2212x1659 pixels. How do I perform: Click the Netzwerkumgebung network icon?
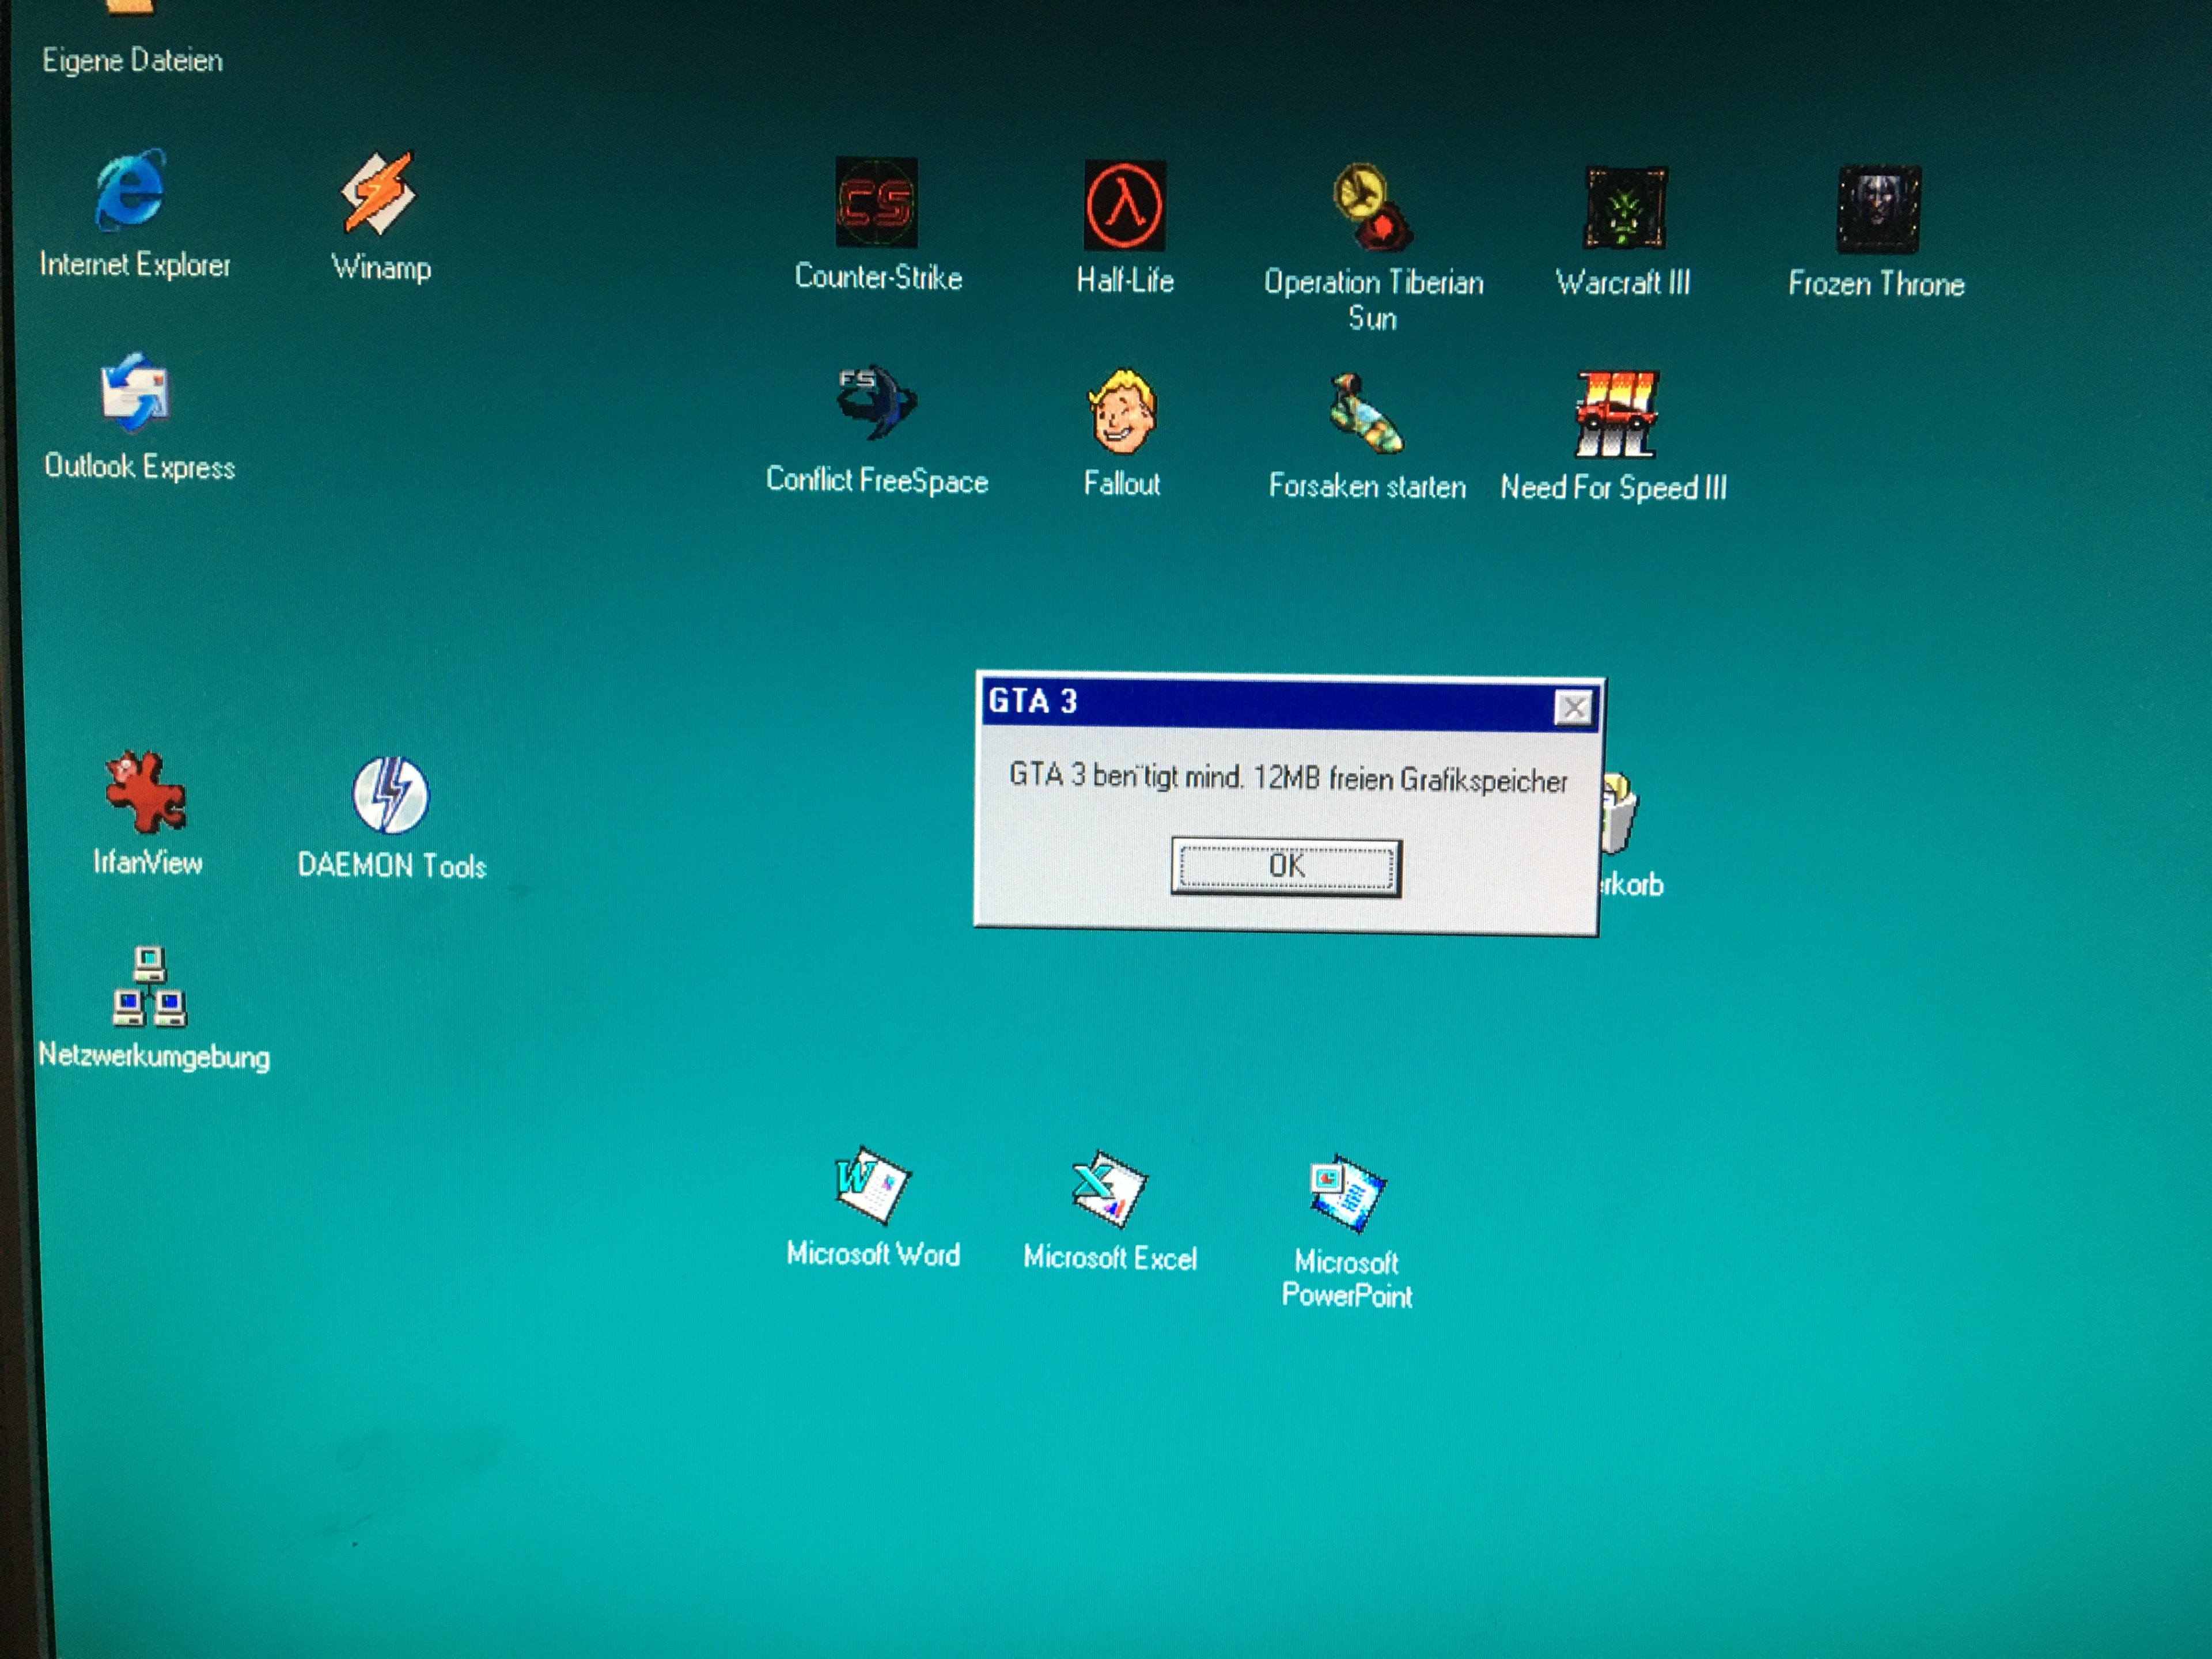click(x=150, y=988)
